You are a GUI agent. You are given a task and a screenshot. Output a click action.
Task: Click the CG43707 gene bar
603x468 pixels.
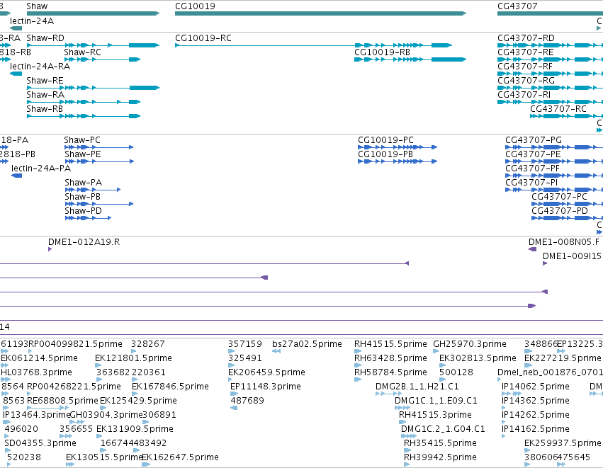click(550, 13)
